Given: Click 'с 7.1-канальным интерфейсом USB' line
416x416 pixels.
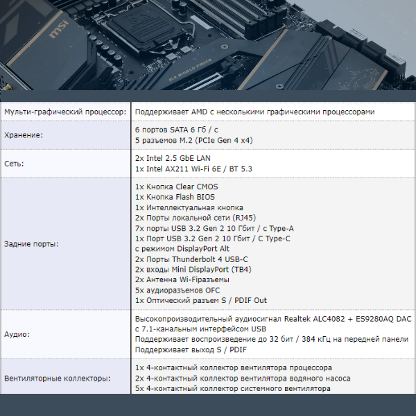Looking at the screenshot, I should click(x=200, y=329).
